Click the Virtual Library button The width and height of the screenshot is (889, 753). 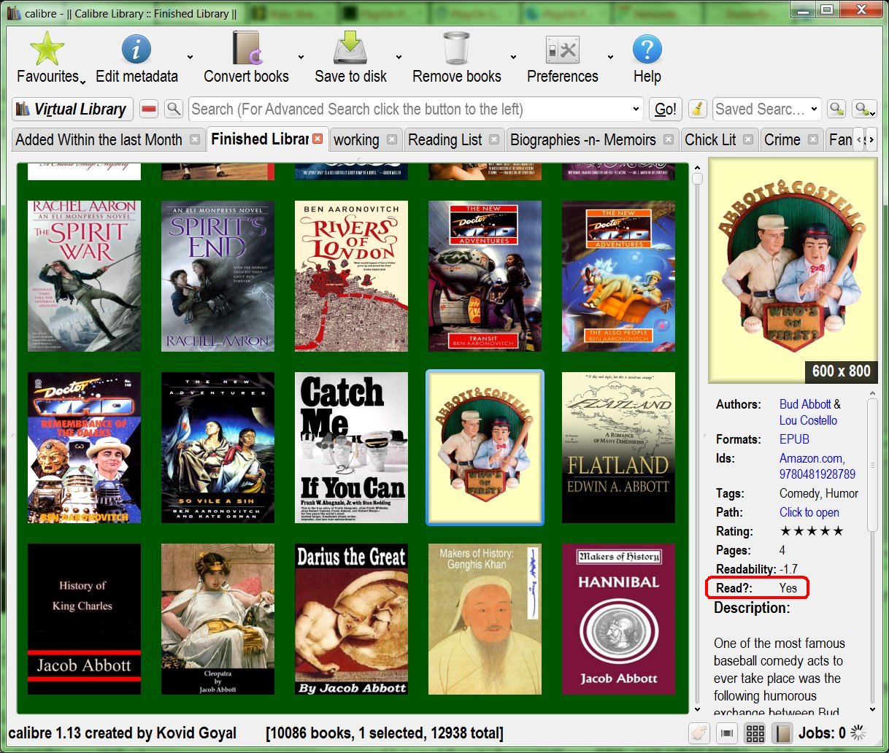(x=72, y=109)
